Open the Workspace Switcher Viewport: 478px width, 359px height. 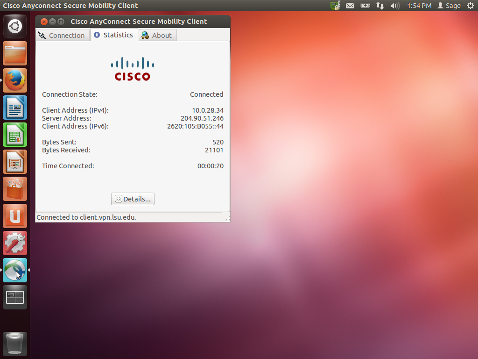click(x=15, y=297)
